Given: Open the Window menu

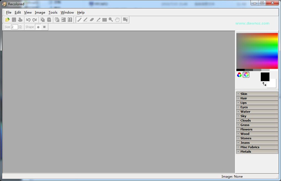Looking at the screenshot, I should [x=67, y=12].
